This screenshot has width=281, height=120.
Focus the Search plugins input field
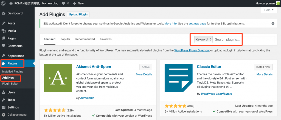pos(244,40)
